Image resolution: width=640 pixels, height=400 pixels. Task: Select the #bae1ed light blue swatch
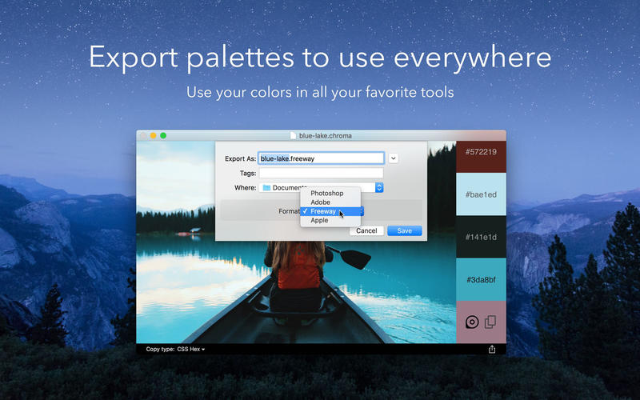pyautogui.click(x=482, y=194)
